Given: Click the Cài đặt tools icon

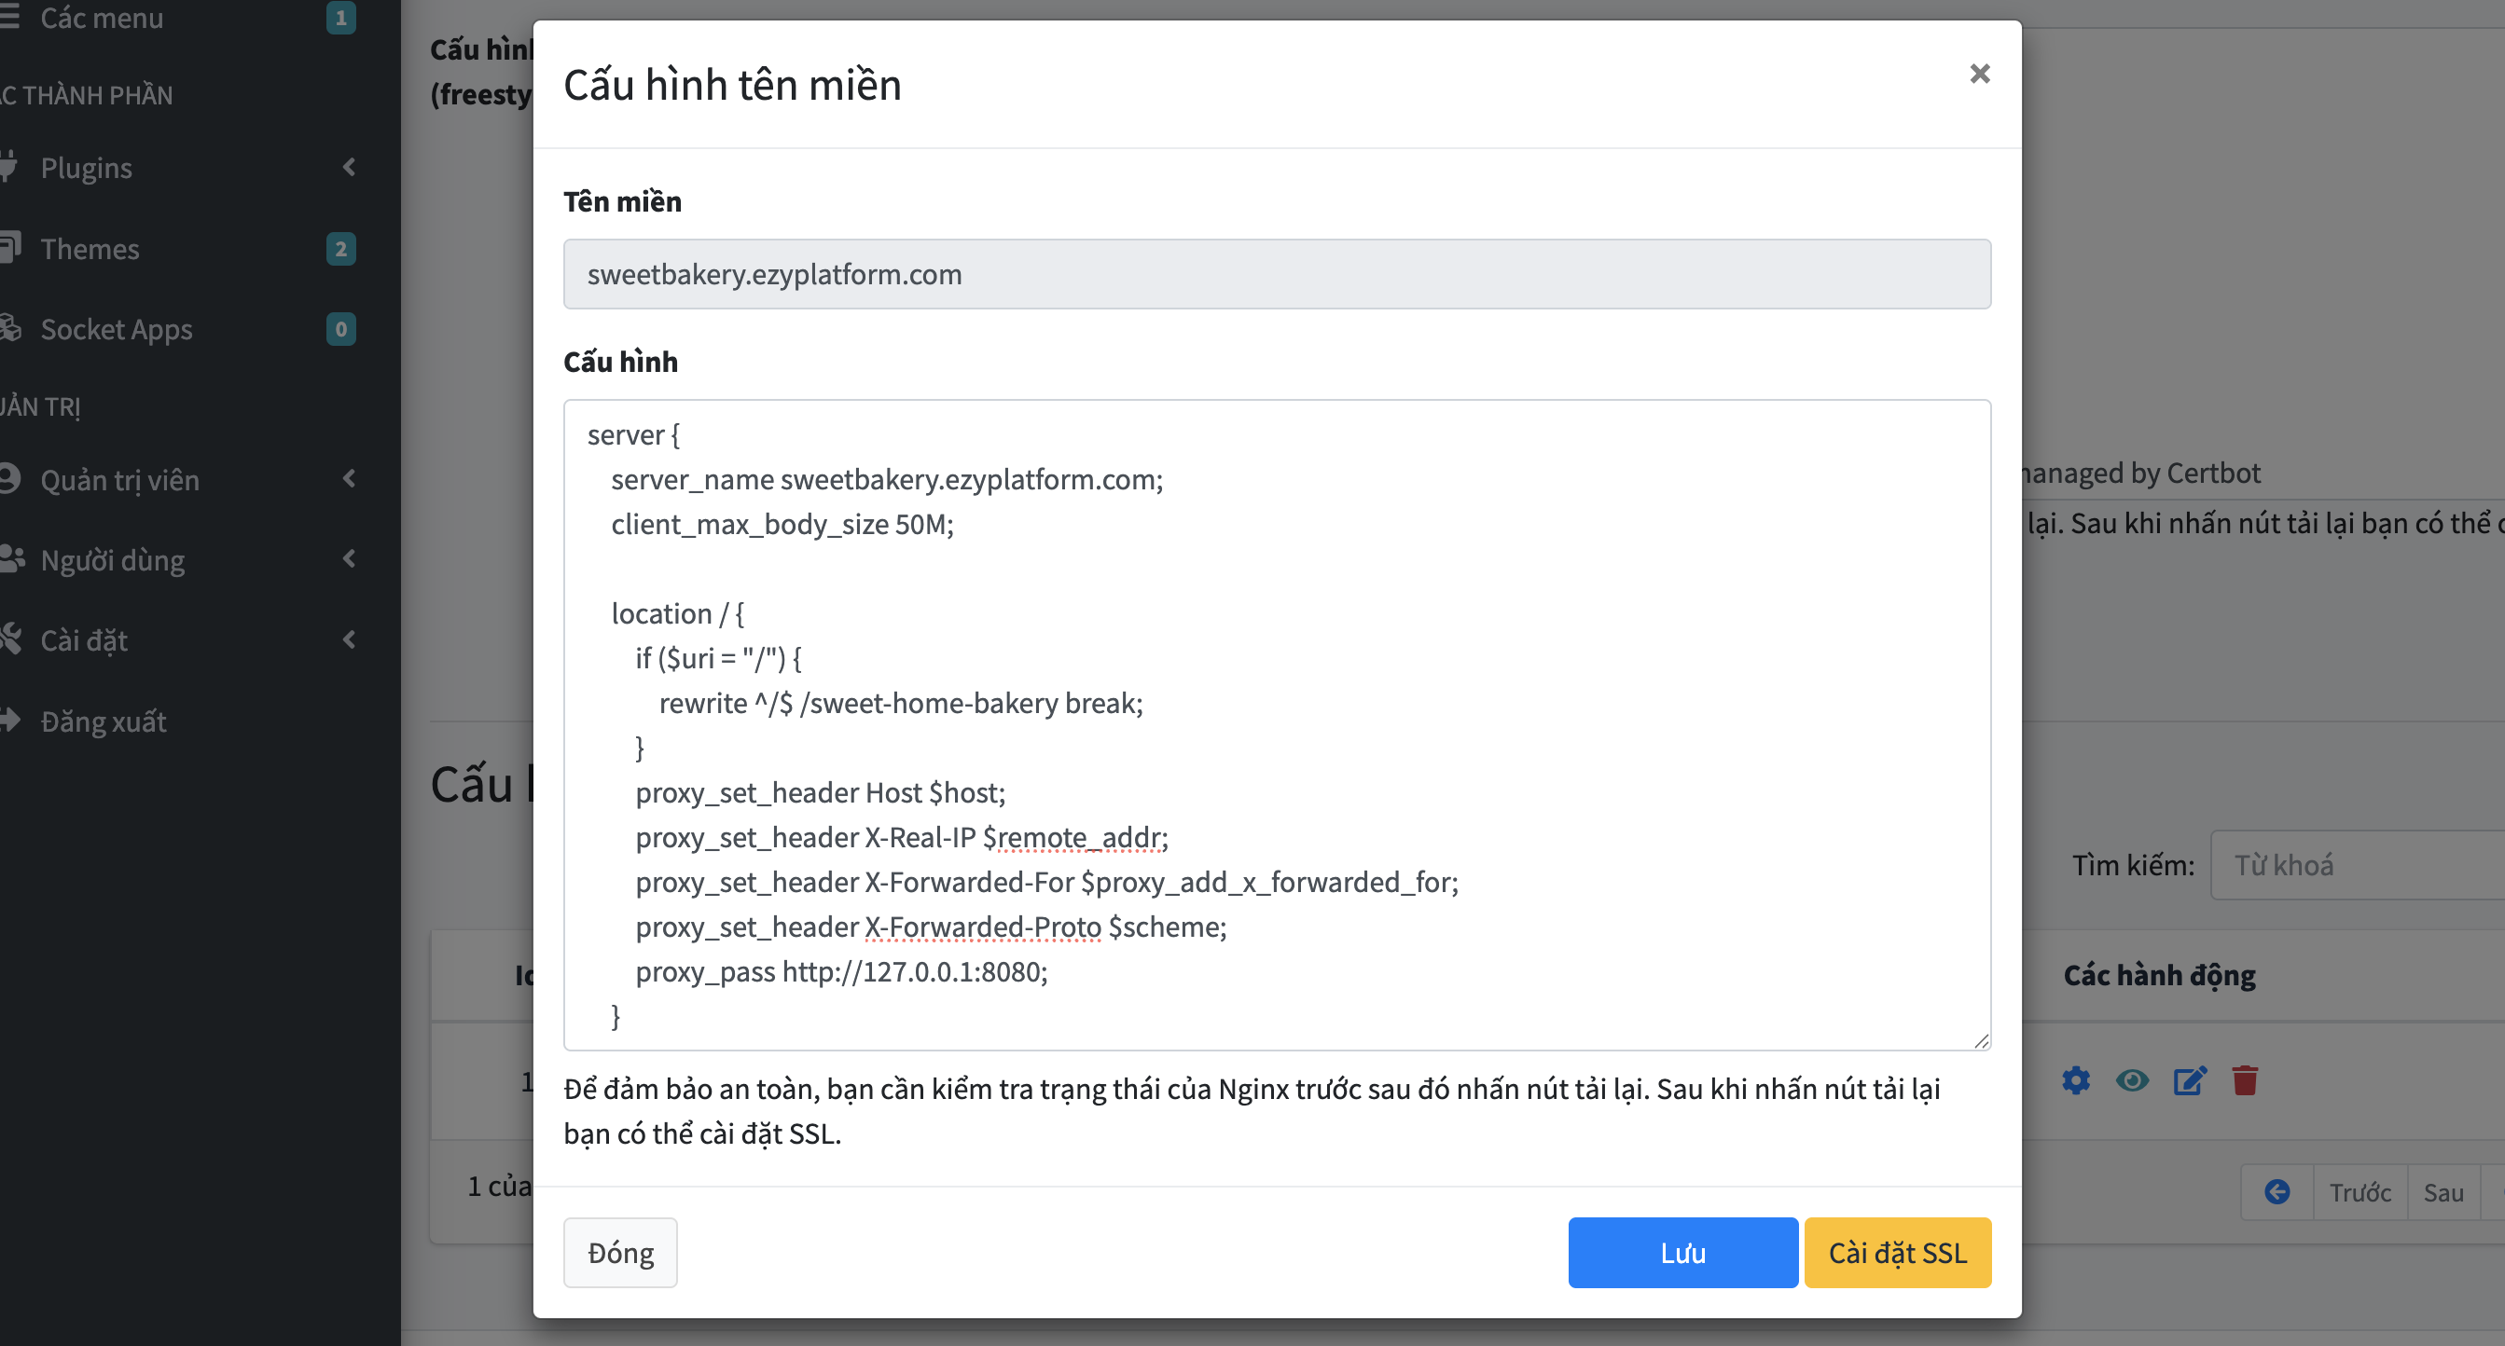Looking at the screenshot, I should click(x=9, y=639).
